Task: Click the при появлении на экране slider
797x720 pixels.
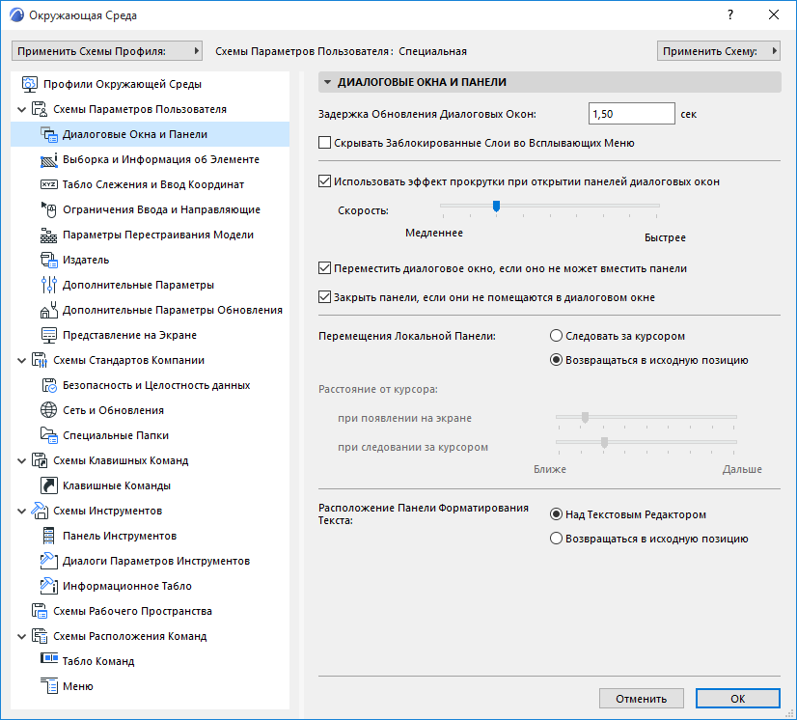Action: tap(646, 418)
